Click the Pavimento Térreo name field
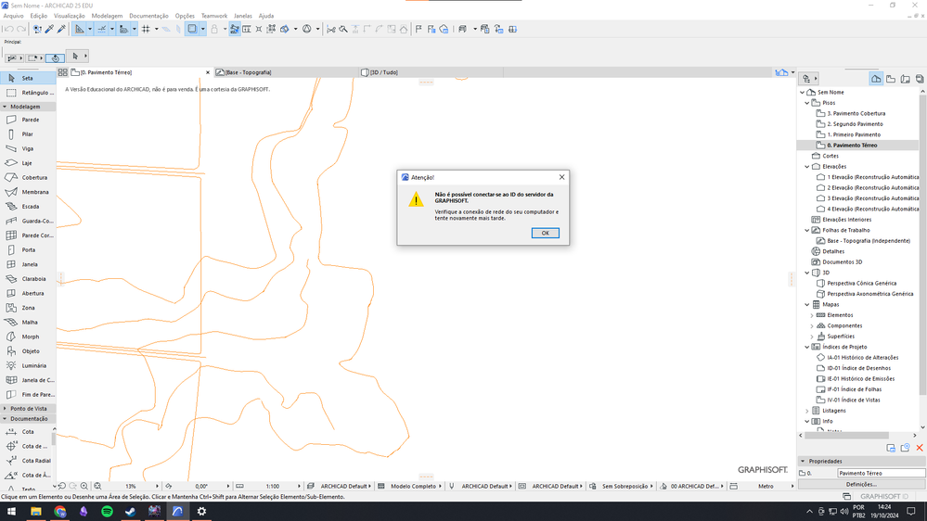Screen dimensions: 927x521 coord(881,473)
